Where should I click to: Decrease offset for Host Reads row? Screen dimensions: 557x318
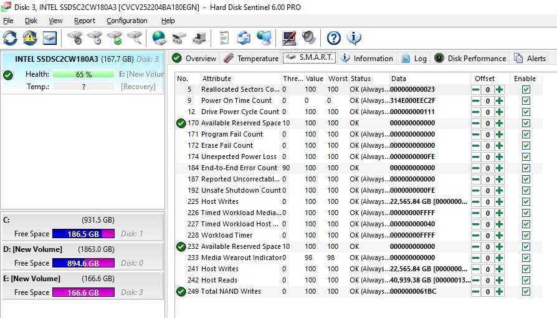tap(475, 281)
